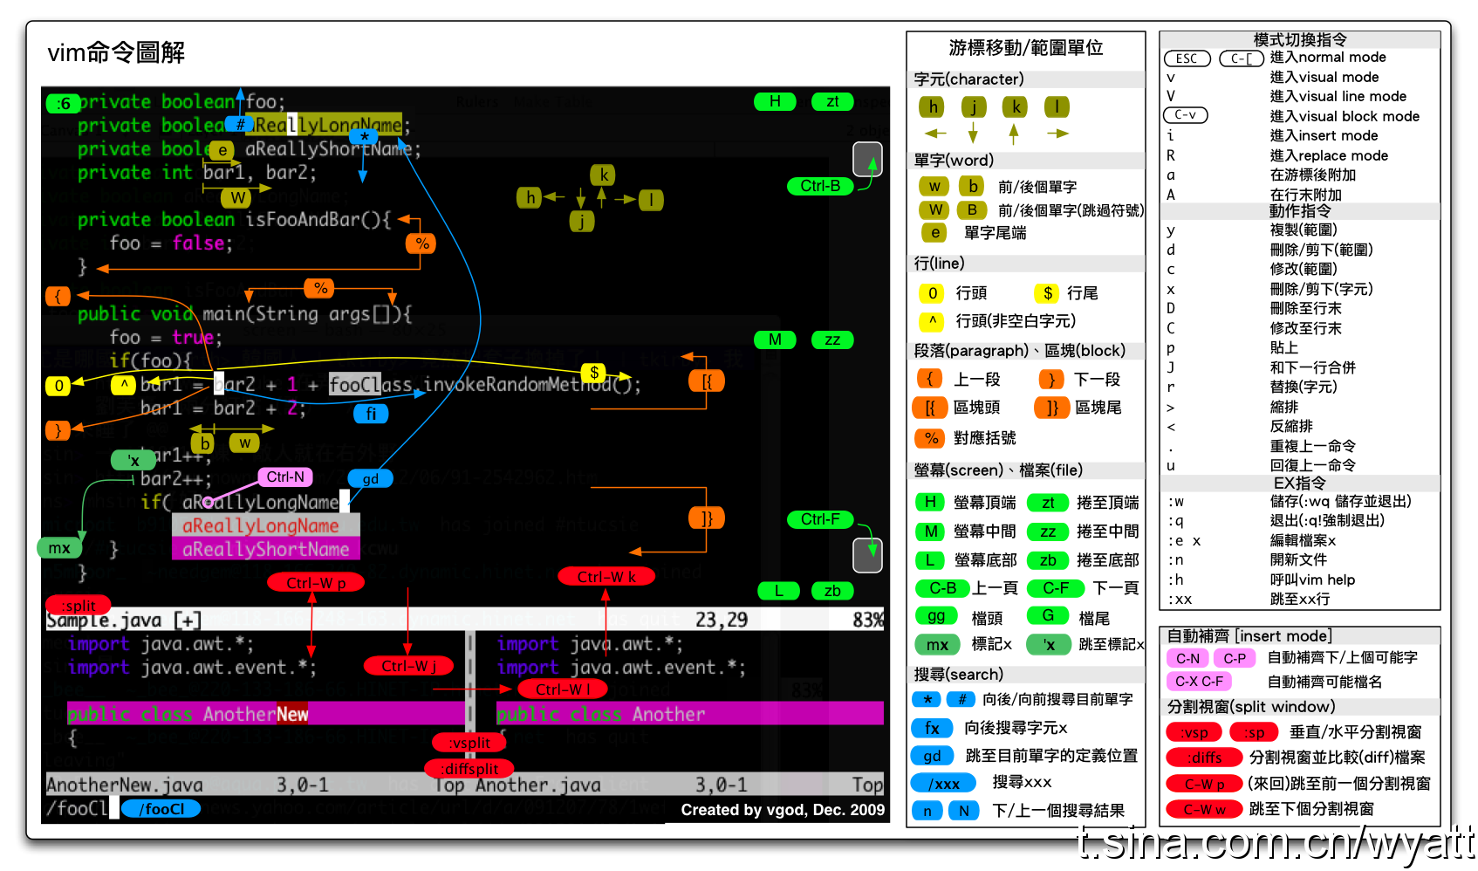
Task: Click the 'x badge beside 跳至標記x
Action: pyautogui.click(x=1048, y=644)
